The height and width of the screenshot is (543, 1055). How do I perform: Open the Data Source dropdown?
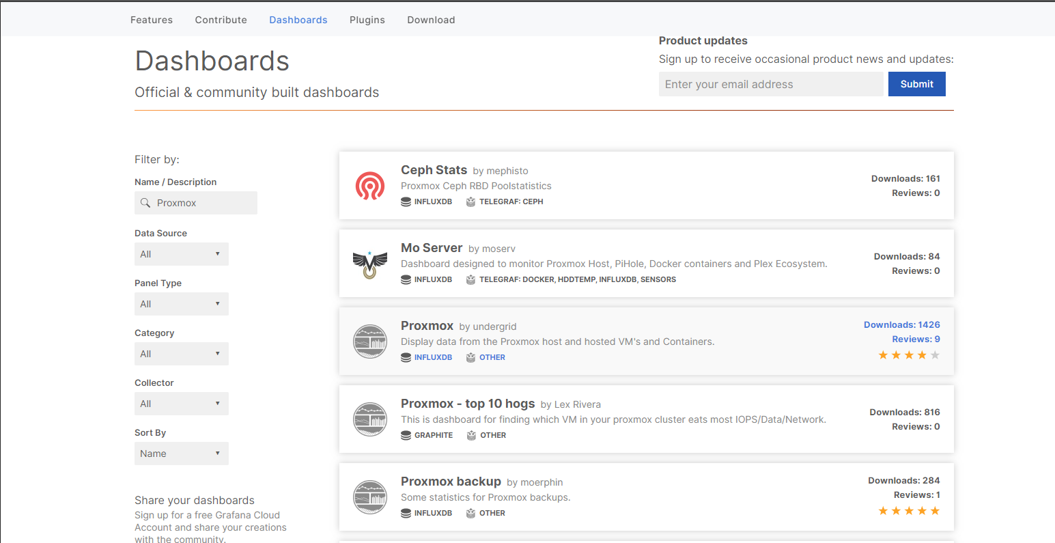coord(182,254)
